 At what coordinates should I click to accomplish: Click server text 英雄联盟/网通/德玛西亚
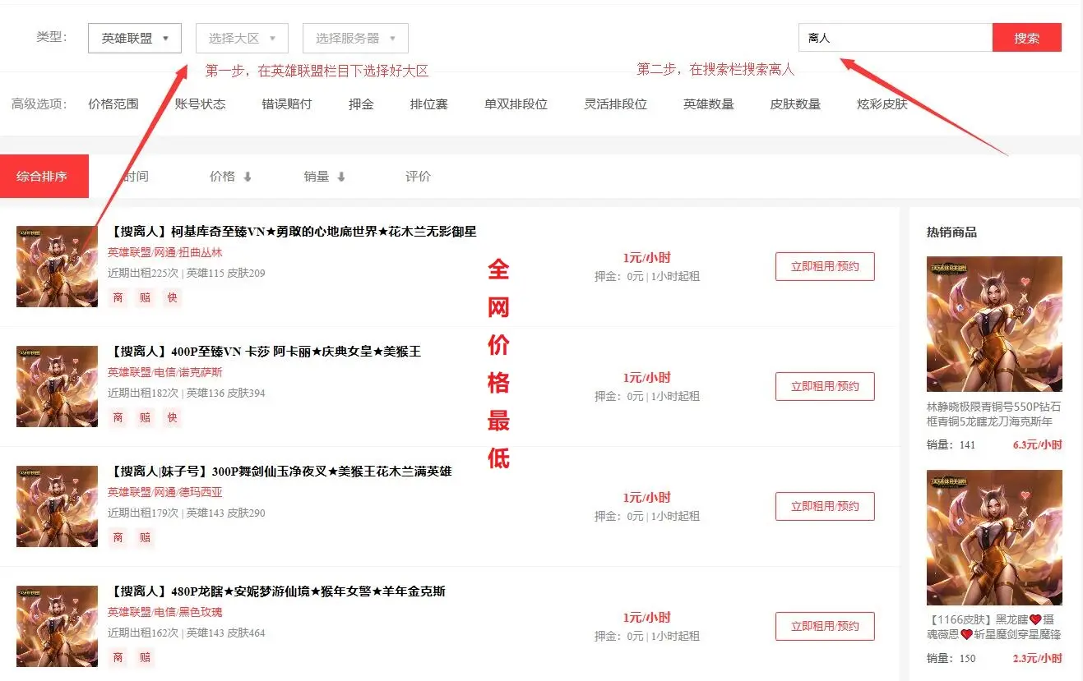point(165,492)
